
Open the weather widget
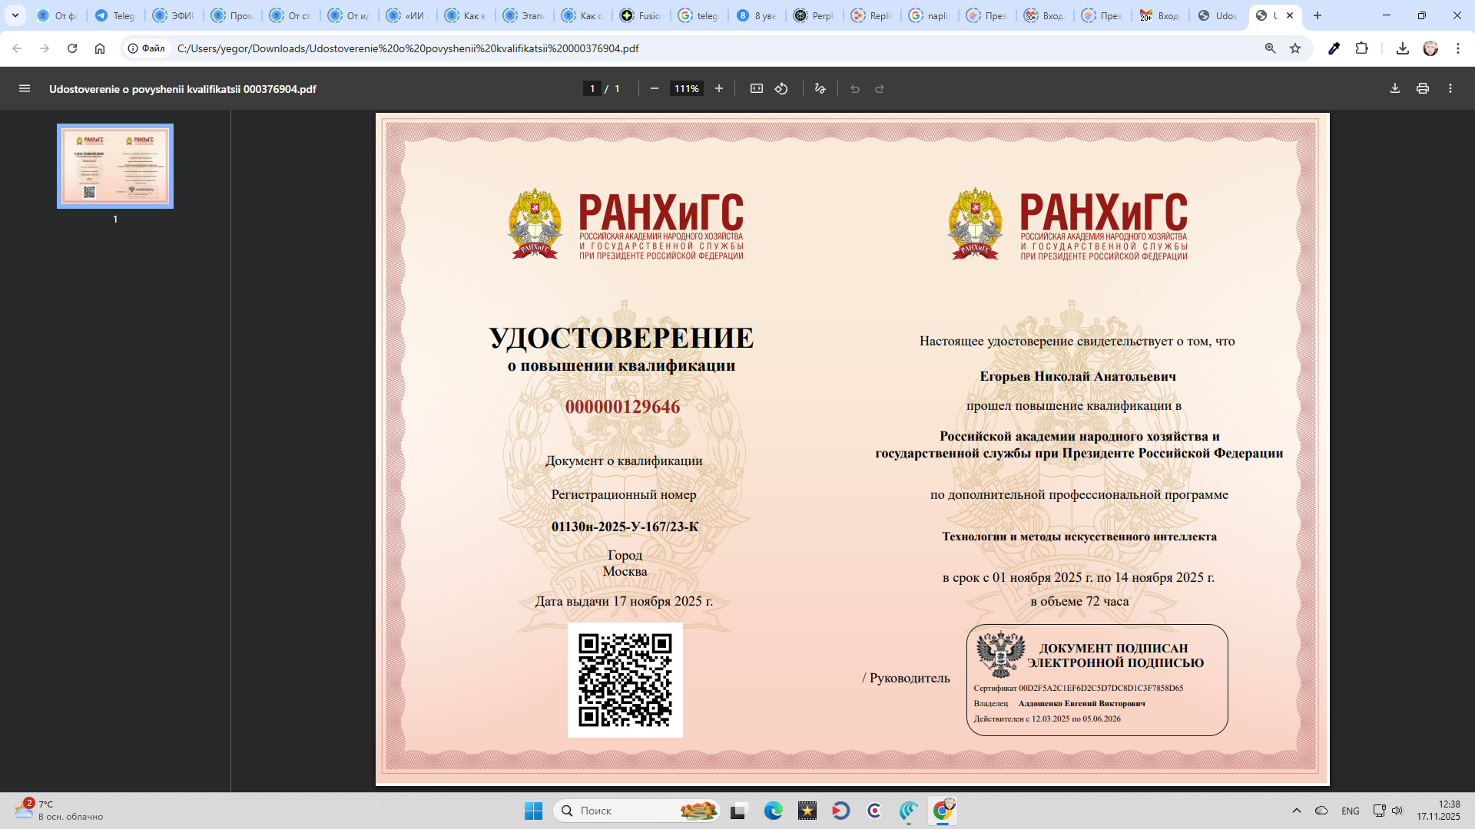click(x=58, y=811)
